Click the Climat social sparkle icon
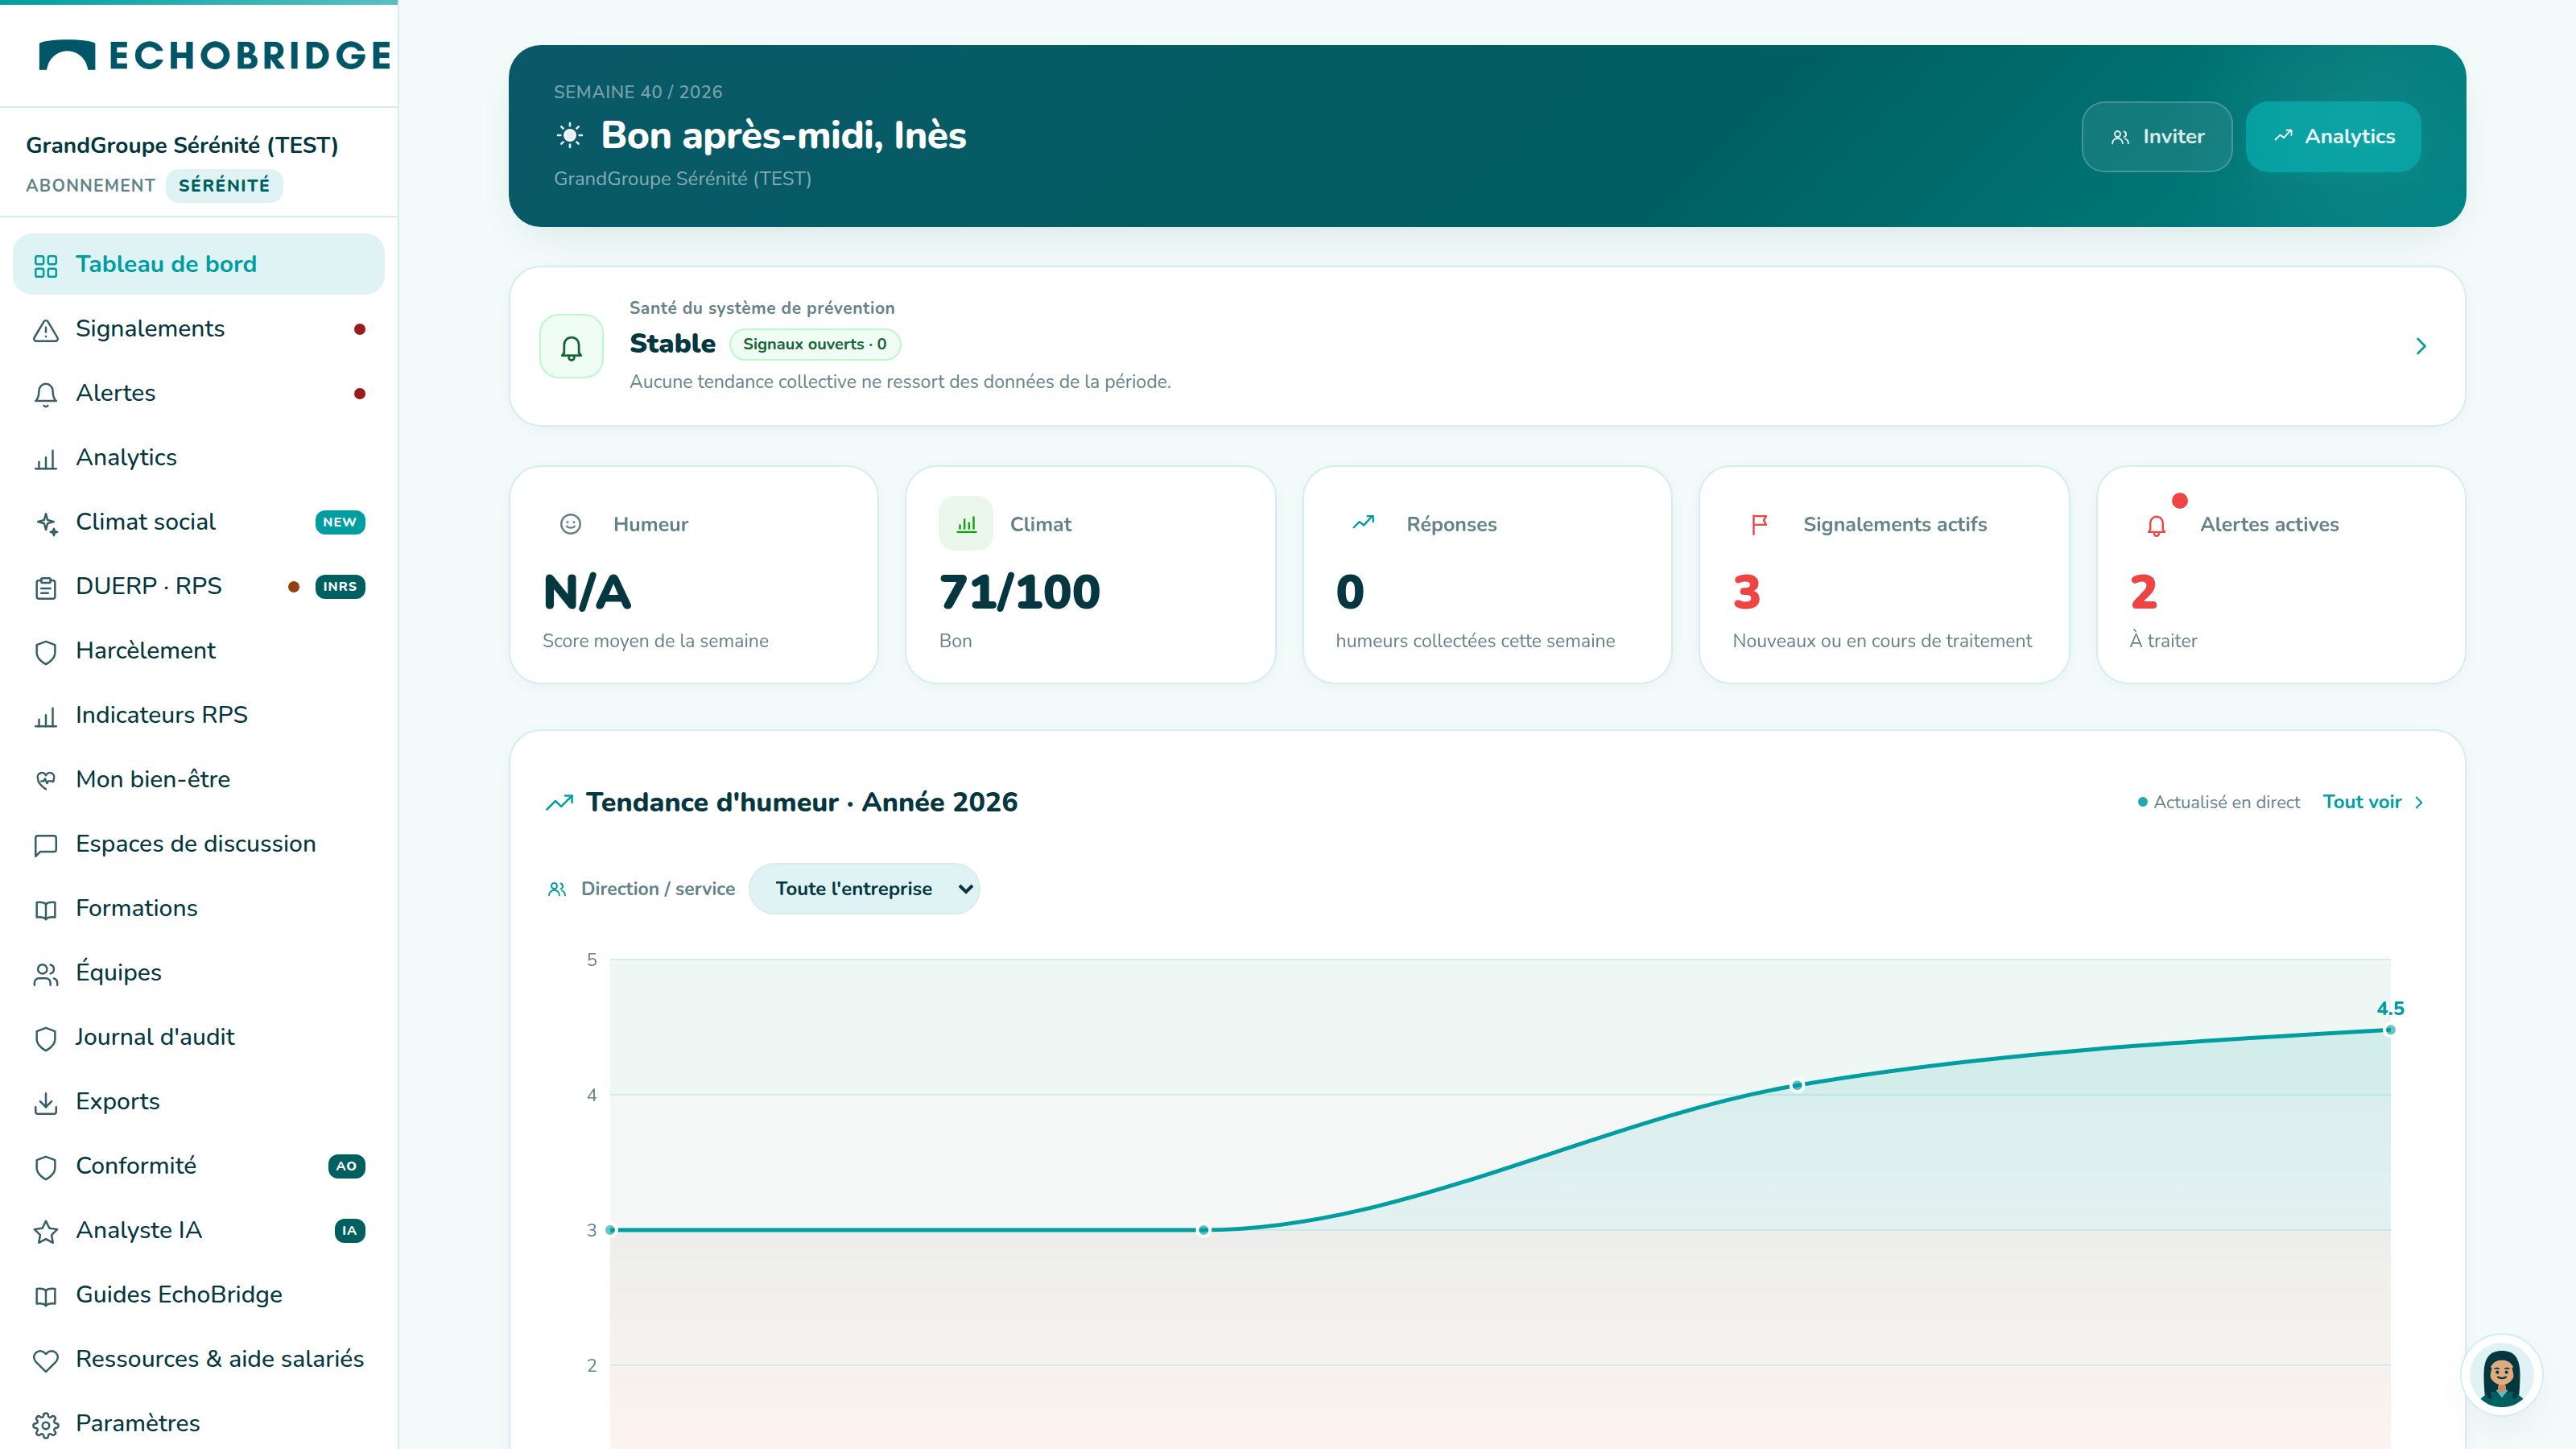Image resolution: width=2576 pixels, height=1449 pixels. (46, 523)
